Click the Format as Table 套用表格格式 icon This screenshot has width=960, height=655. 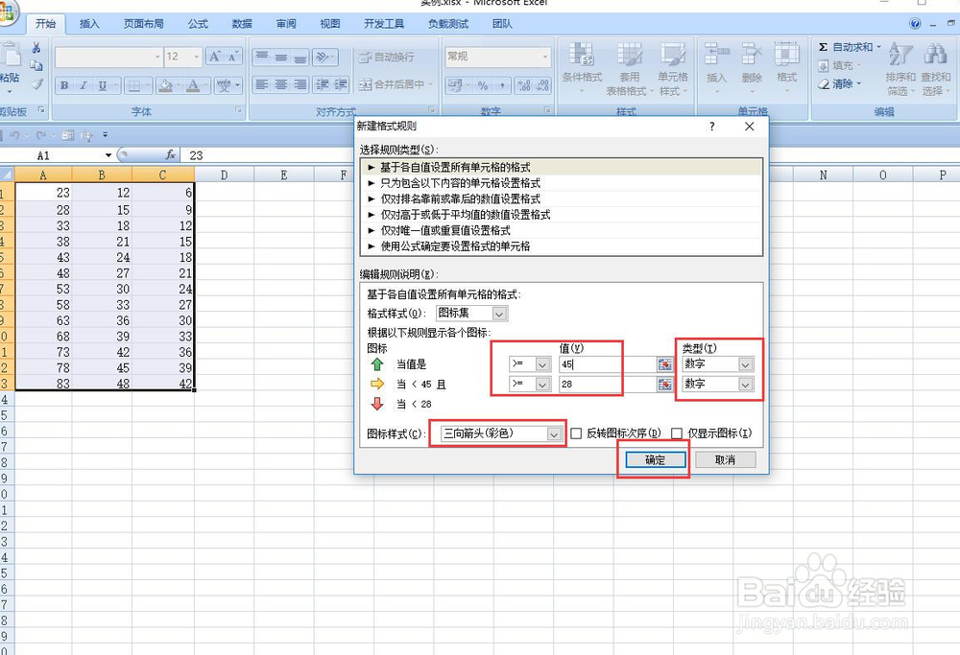630,68
